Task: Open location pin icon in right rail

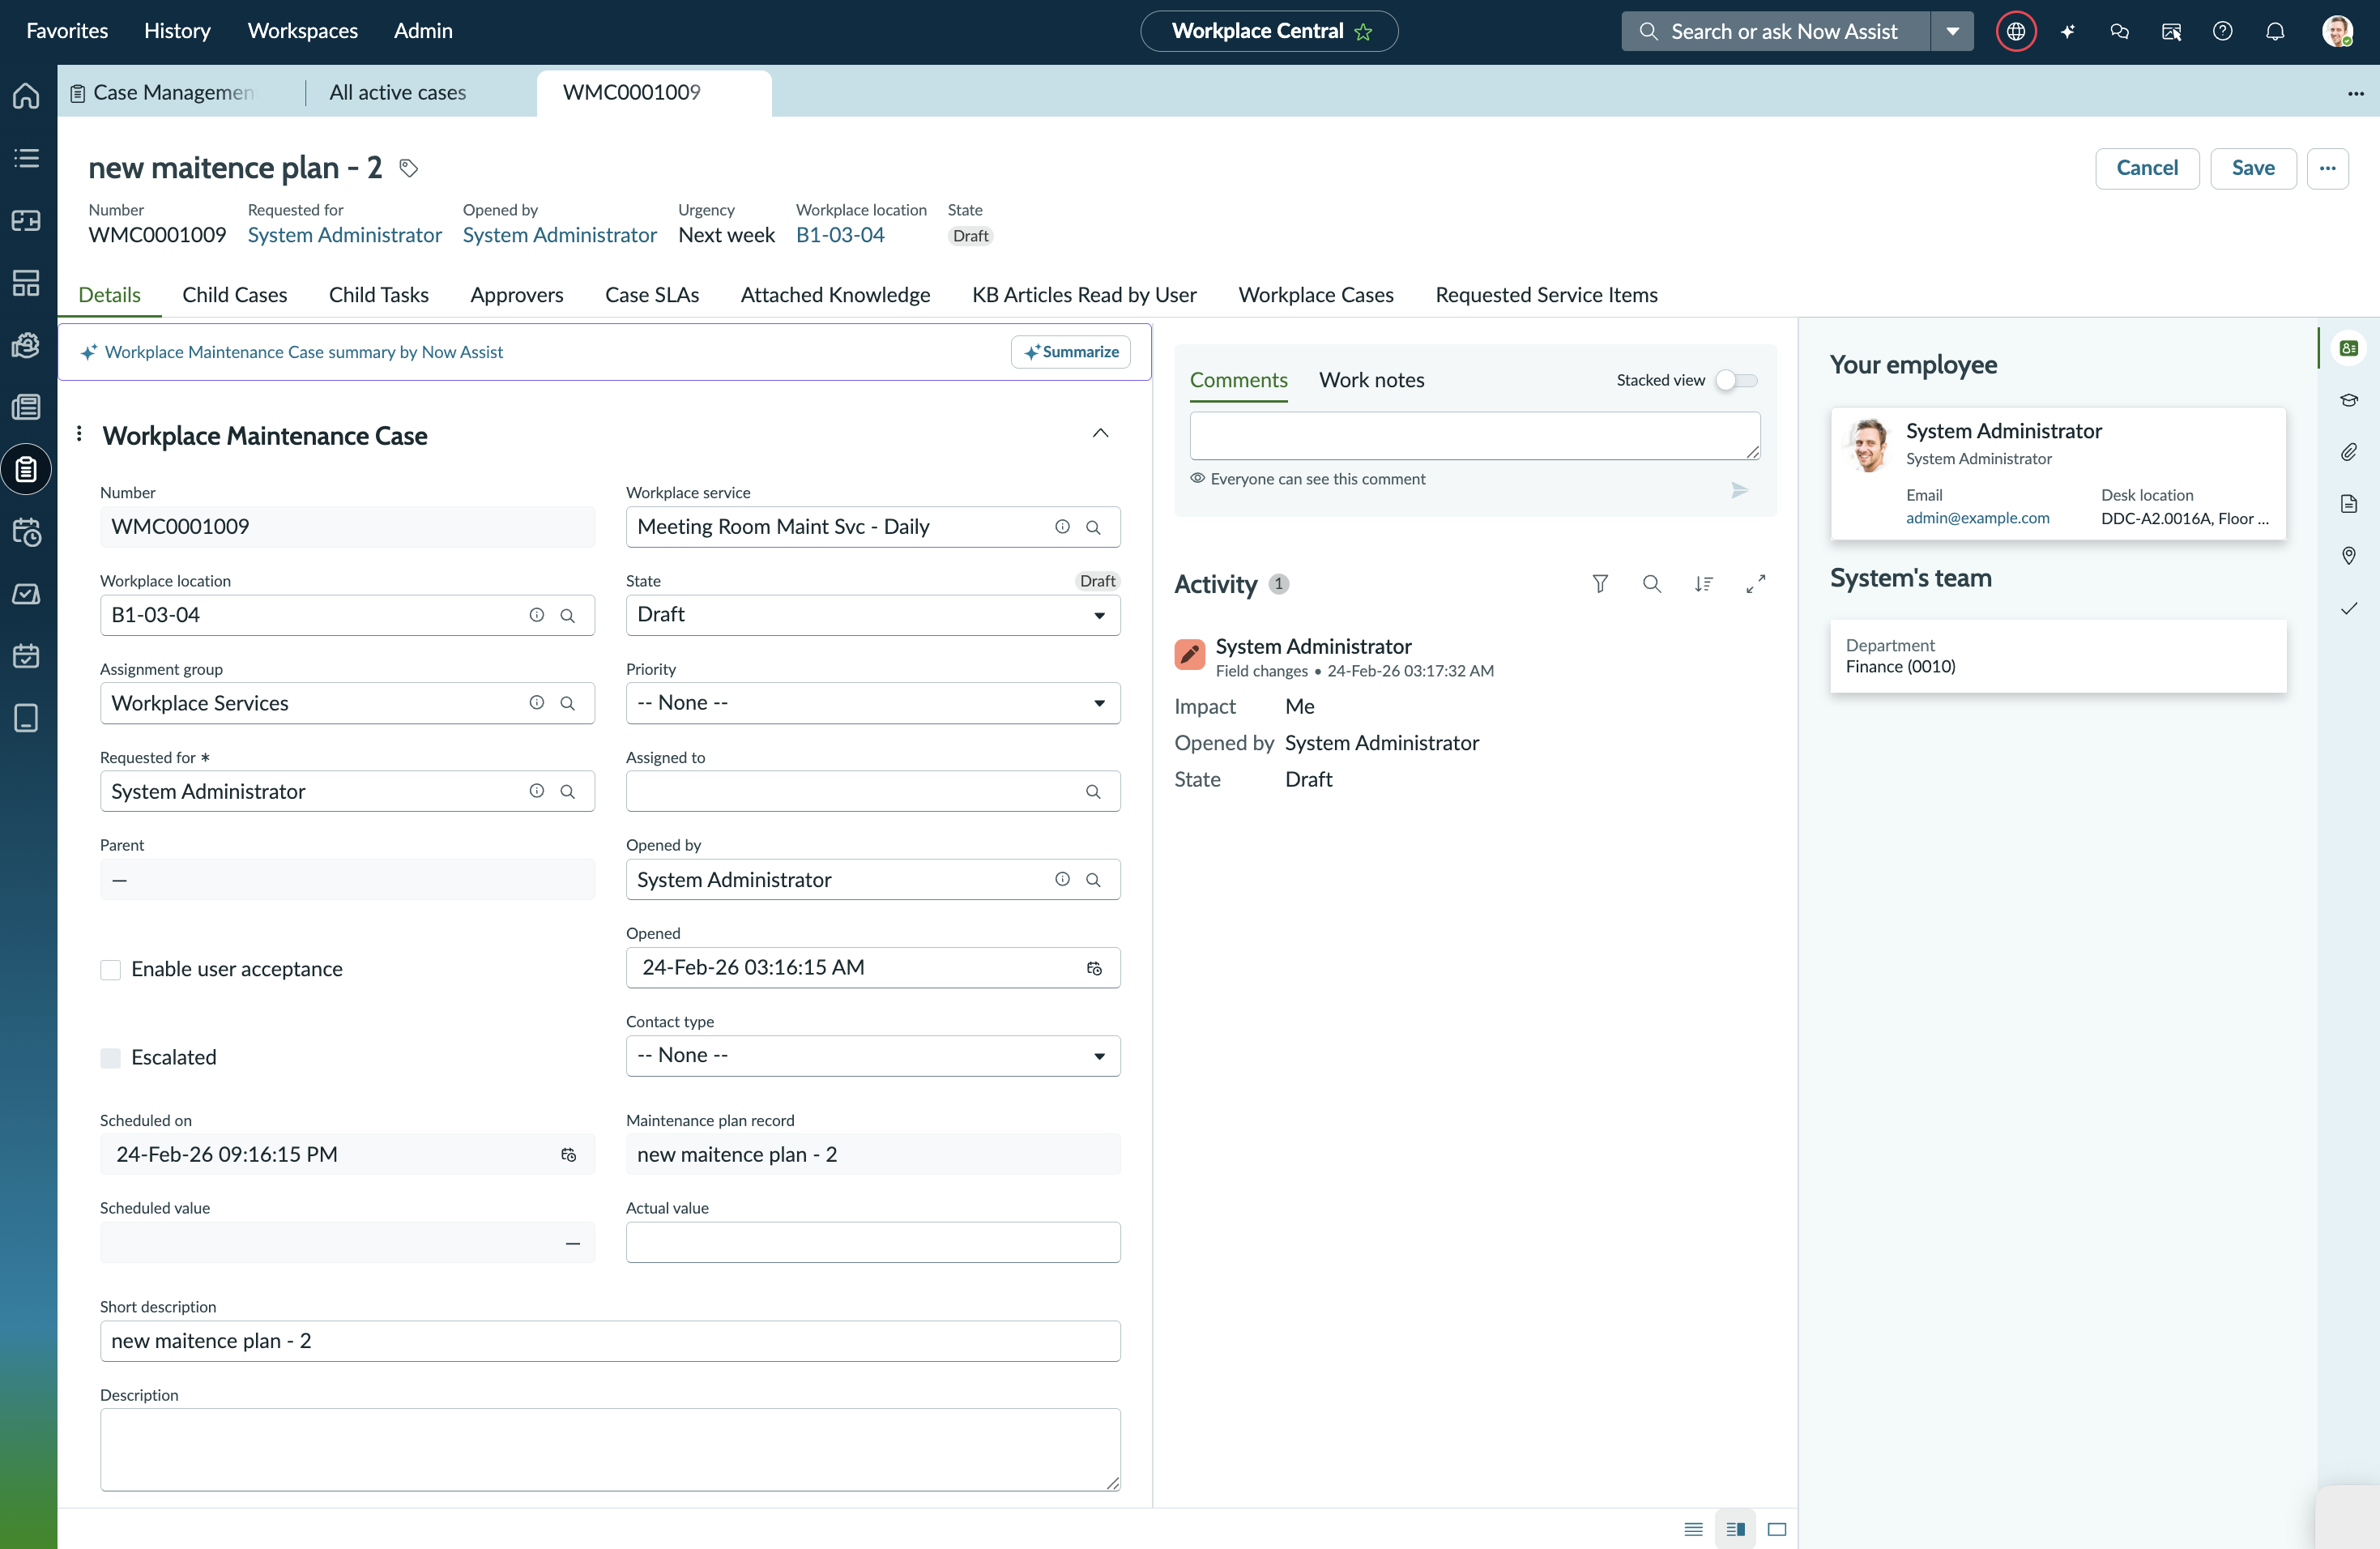Action: [2349, 556]
